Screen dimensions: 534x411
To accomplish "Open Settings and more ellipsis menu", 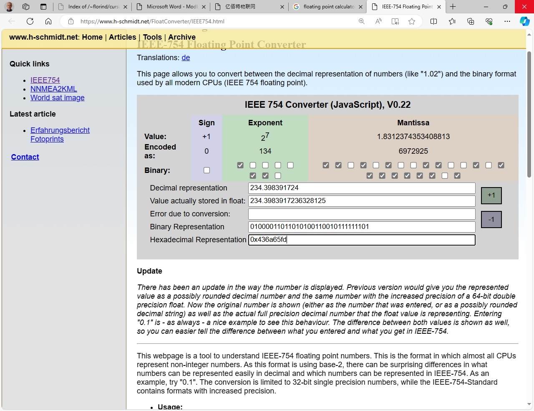I will pos(507,21).
